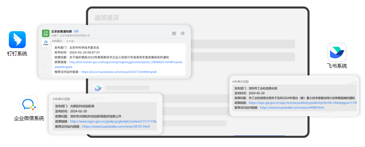
Task: Click the 北京政策通知群 group title
Action: 61,32
